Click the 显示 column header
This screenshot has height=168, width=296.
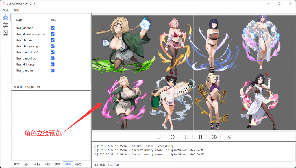point(54,20)
